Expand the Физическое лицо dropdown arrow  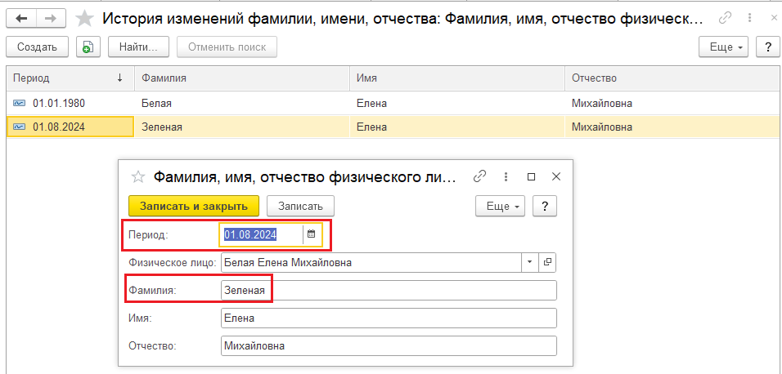[x=529, y=262]
